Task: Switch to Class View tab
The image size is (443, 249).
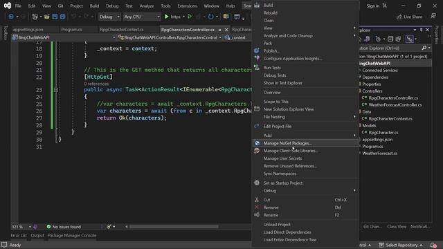Action: [x=397, y=226]
